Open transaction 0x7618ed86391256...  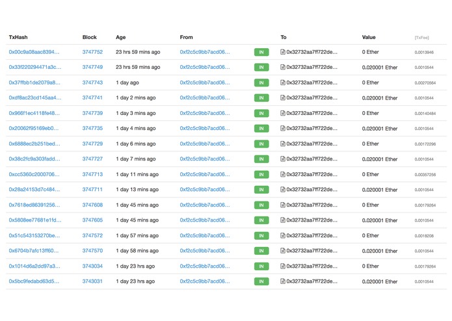point(34,205)
